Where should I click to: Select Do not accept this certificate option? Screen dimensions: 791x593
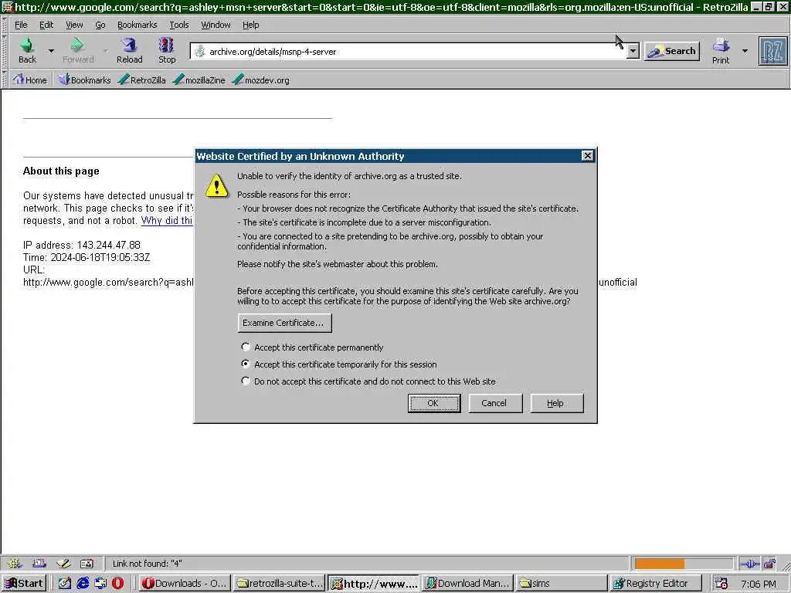click(368, 381)
